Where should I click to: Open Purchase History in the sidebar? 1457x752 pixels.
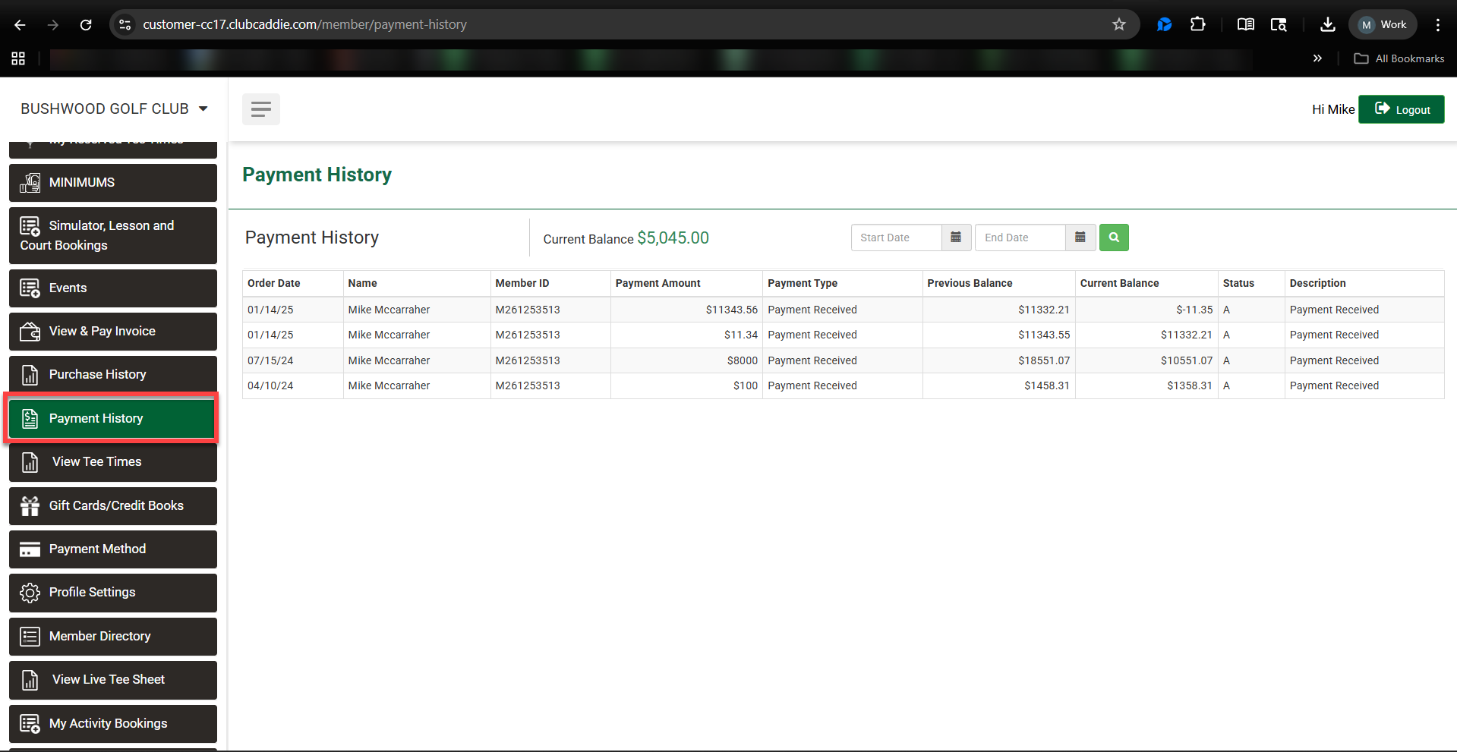click(x=113, y=375)
